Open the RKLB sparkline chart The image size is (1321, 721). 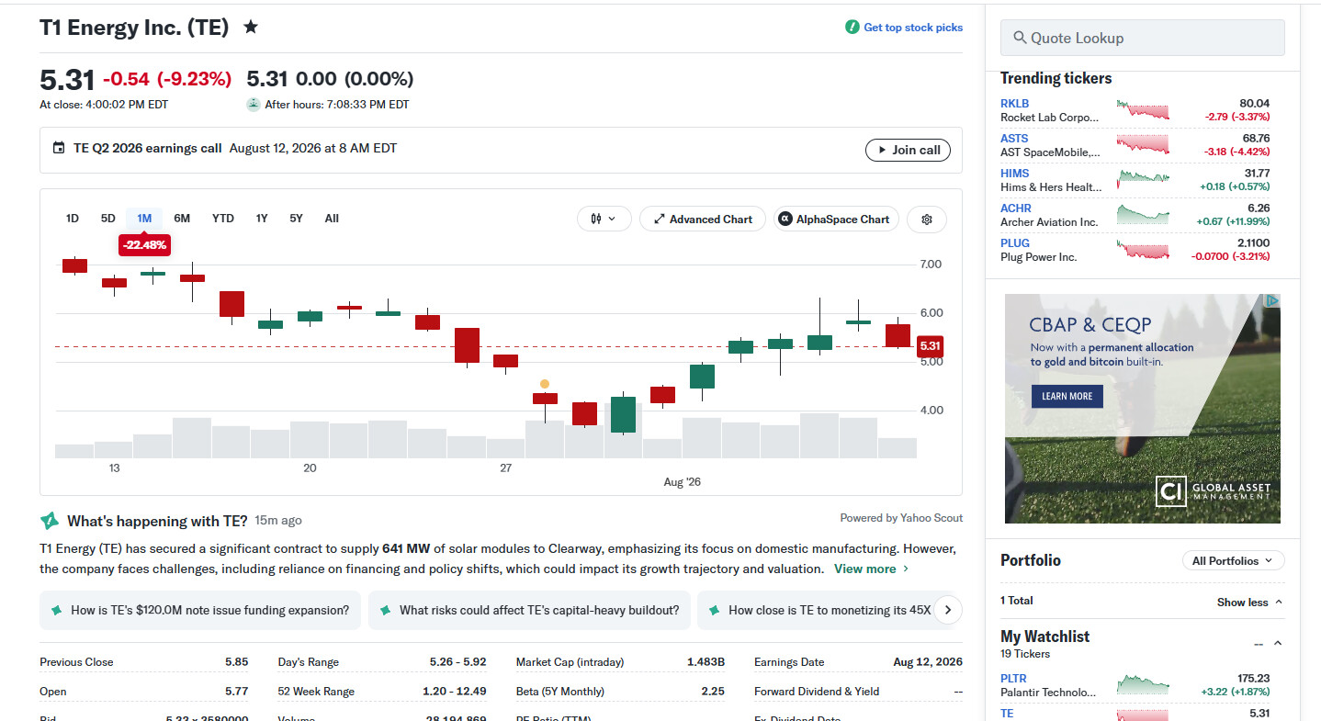pos(1143,110)
